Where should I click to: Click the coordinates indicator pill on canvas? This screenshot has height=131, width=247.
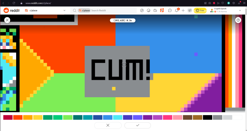point(123,20)
